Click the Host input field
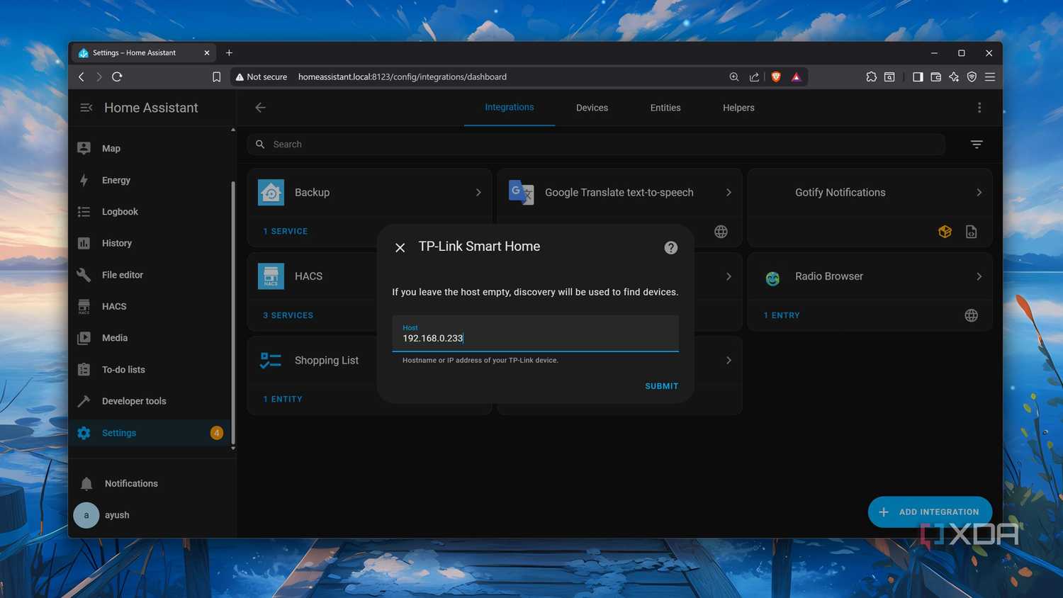 tap(535, 334)
